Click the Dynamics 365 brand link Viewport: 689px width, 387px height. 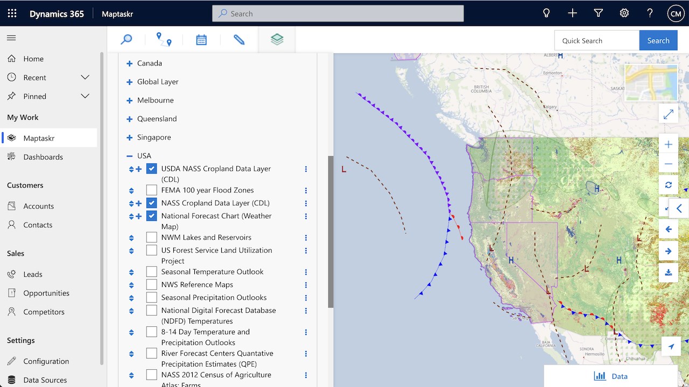click(x=57, y=13)
